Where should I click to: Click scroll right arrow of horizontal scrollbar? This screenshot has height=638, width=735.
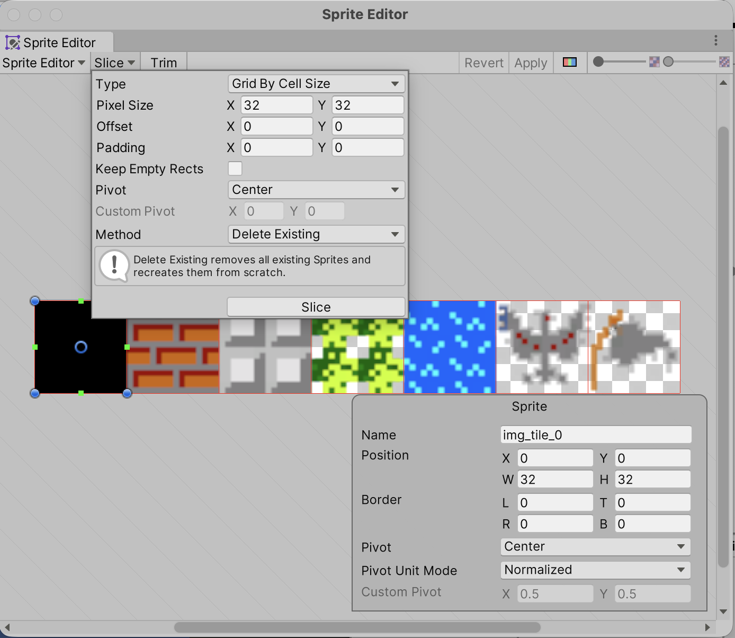coord(707,627)
